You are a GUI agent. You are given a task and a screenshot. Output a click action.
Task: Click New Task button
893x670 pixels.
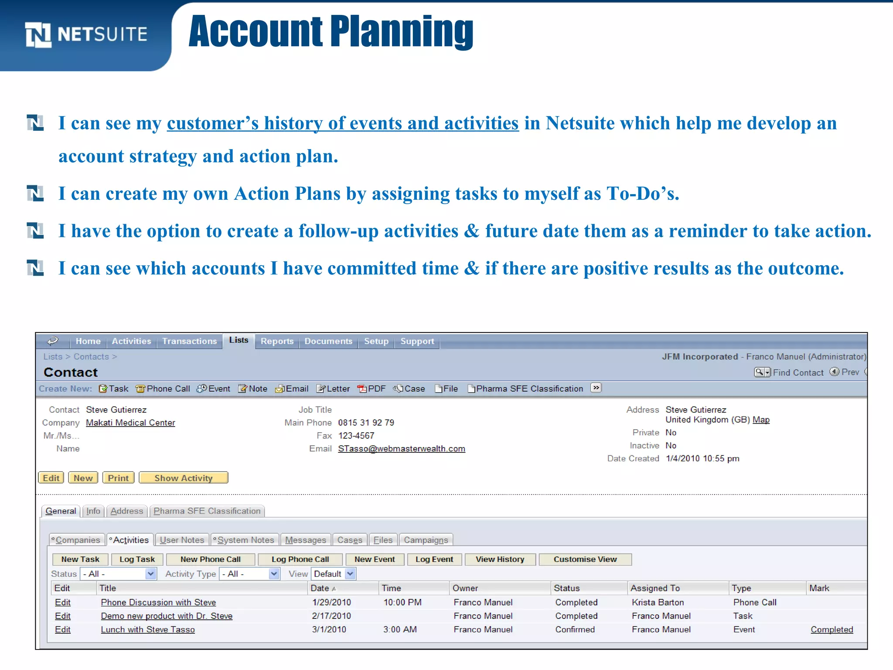(80, 559)
